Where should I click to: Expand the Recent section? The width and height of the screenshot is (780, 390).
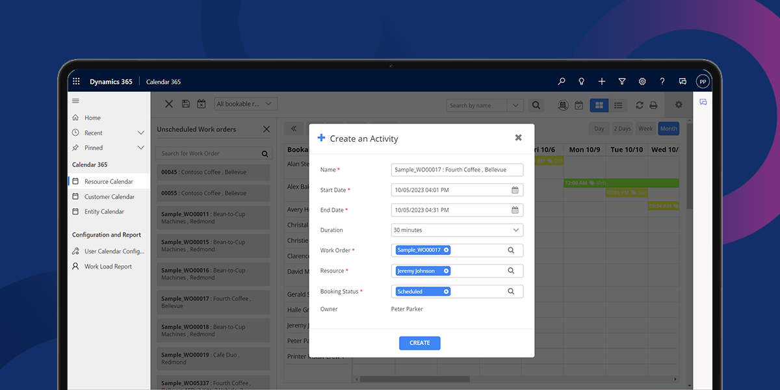click(141, 133)
